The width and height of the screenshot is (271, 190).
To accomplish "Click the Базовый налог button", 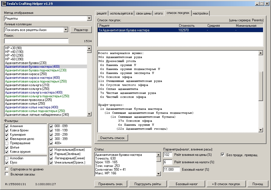I will click(x=187, y=184).
